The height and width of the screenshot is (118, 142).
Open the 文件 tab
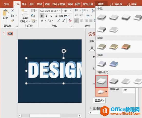pos(6,4)
